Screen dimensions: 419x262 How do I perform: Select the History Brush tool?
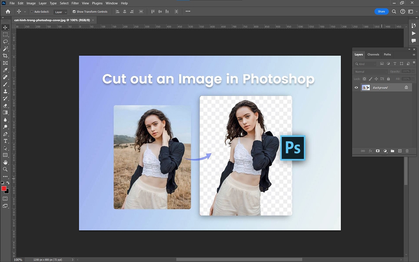(x=5, y=99)
